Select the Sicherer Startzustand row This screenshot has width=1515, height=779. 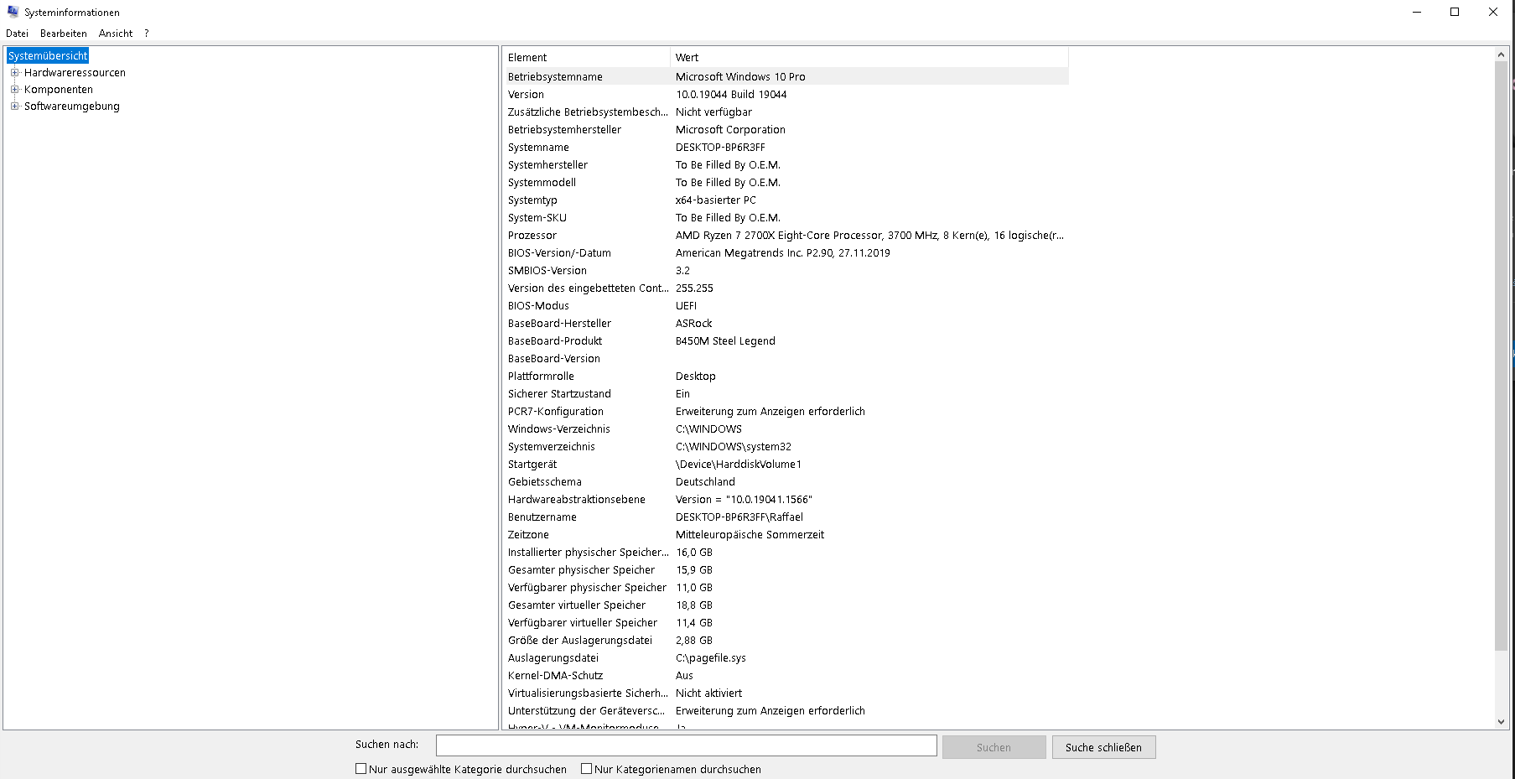(x=786, y=394)
